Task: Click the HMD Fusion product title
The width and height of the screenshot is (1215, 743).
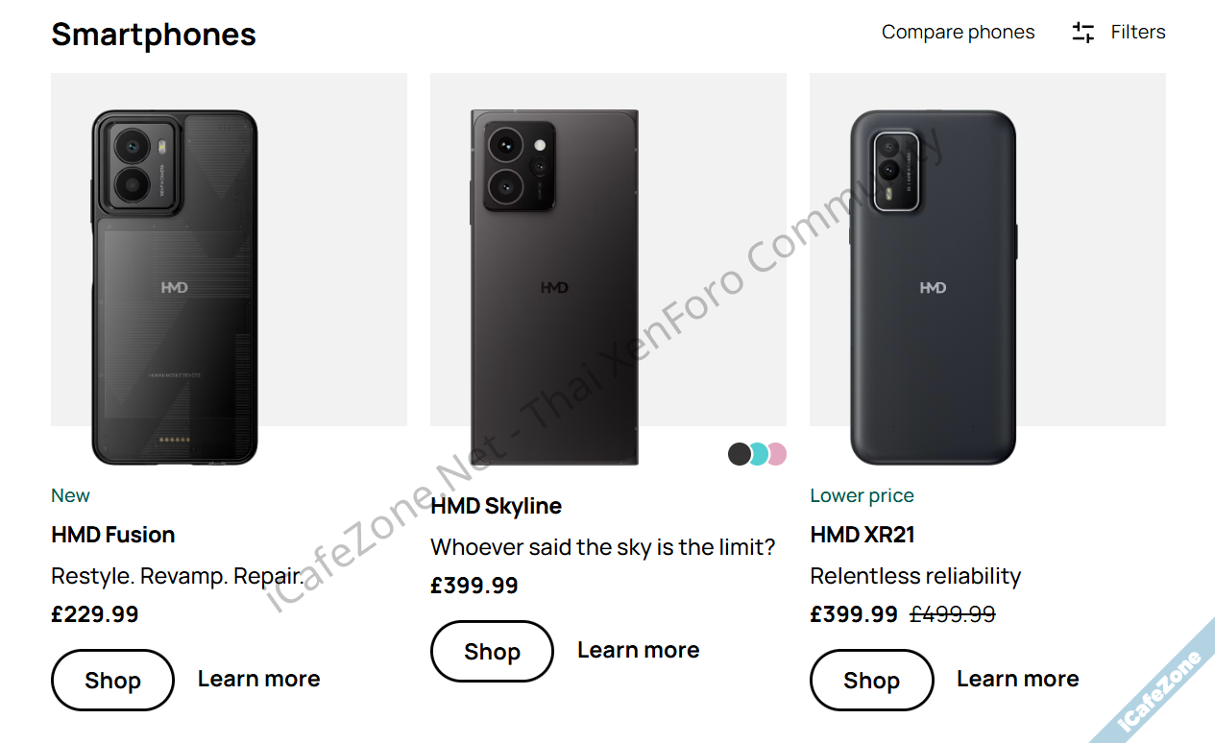Action: point(113,535)
